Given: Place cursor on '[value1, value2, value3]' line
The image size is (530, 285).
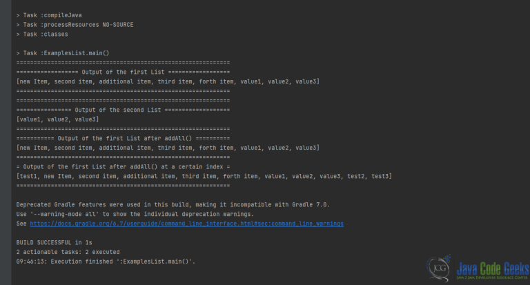Looking at the screenshot, I should click(x=57, y=119).
